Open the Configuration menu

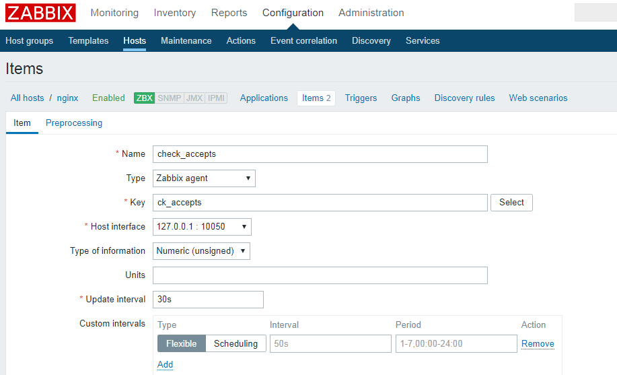[293, 13]
